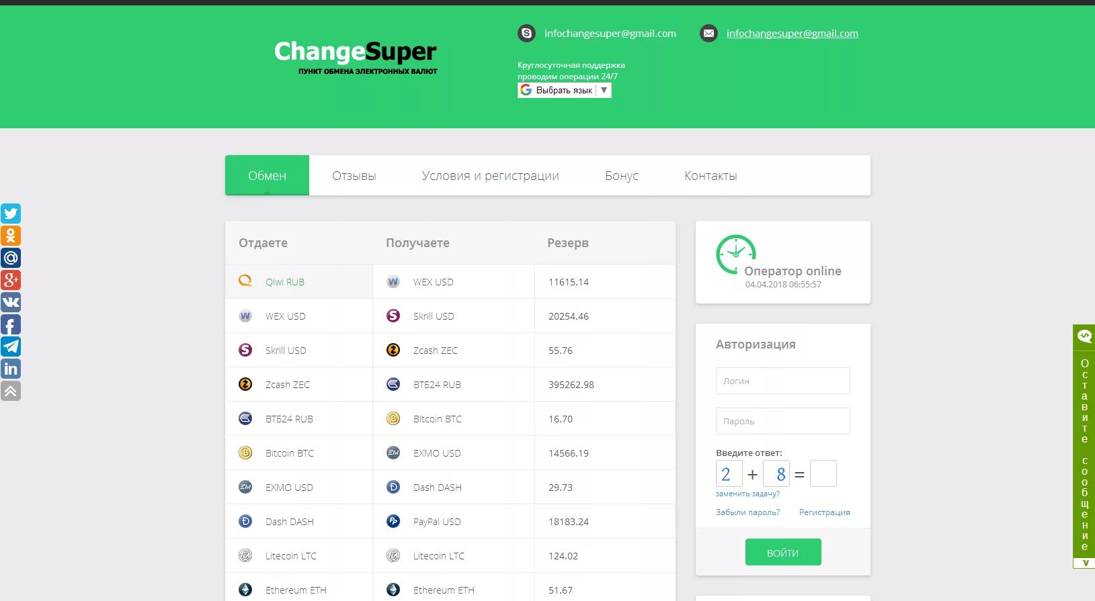This screenshot has height=601, width=1095.
Task: Click the Ethereum icon in Отдаете column
Action: [x=245, y=590]
